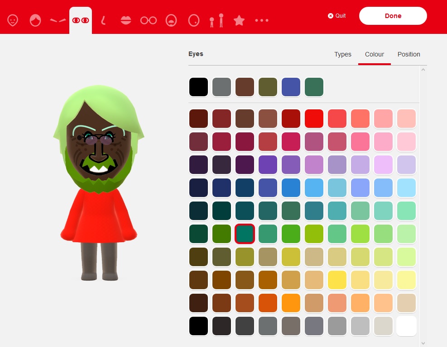Open the eyebrows category icon

(58, 20)
